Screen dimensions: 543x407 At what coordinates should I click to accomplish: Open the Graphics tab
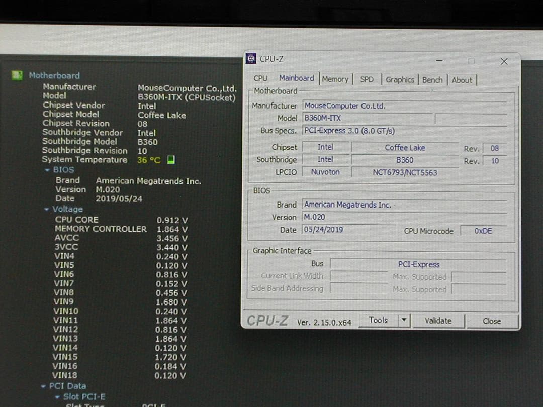400,79
